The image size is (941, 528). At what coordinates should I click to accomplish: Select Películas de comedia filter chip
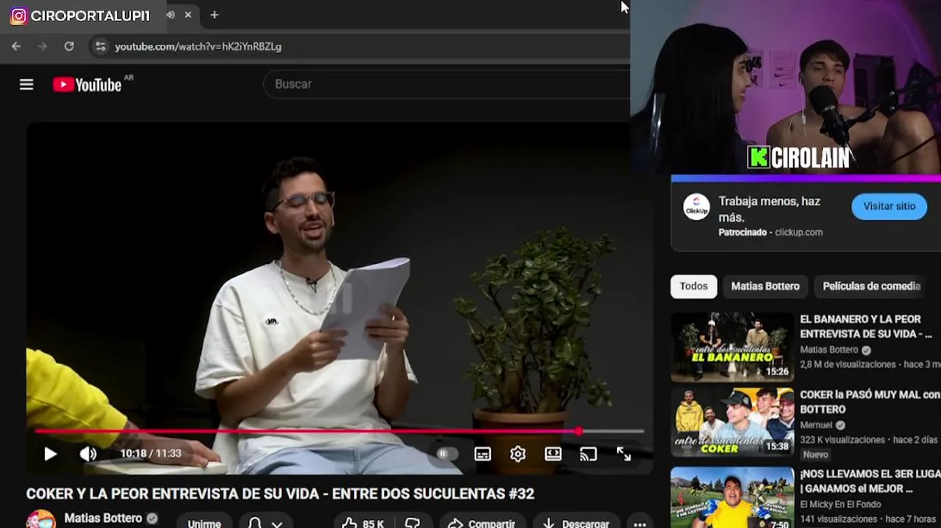pos(871,286)
